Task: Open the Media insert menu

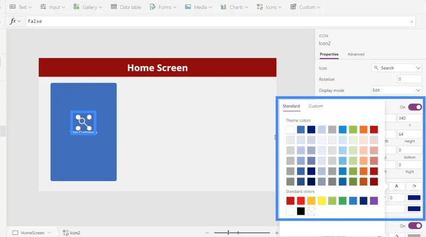Action: 198,7
